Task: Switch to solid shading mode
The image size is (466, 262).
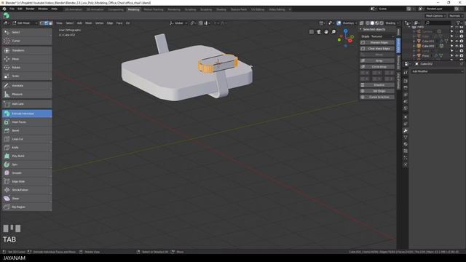Action: (x=372, y=23)
